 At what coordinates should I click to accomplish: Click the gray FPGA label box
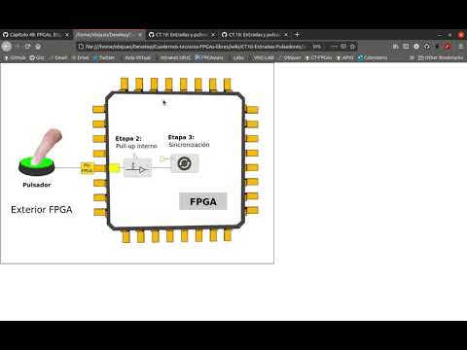pos(203,201)
